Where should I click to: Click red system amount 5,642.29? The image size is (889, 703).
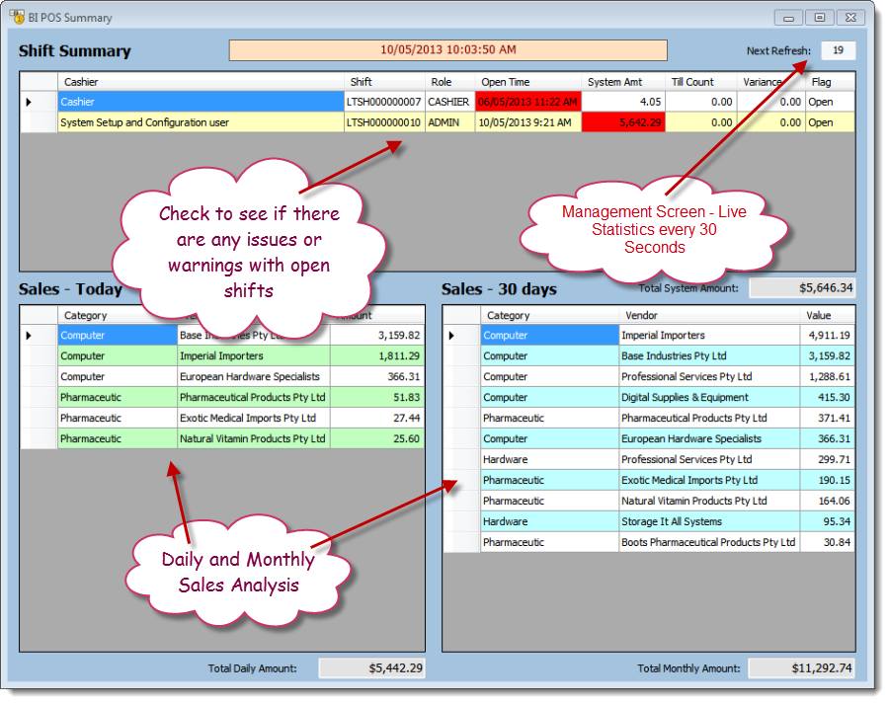[623, 122]
